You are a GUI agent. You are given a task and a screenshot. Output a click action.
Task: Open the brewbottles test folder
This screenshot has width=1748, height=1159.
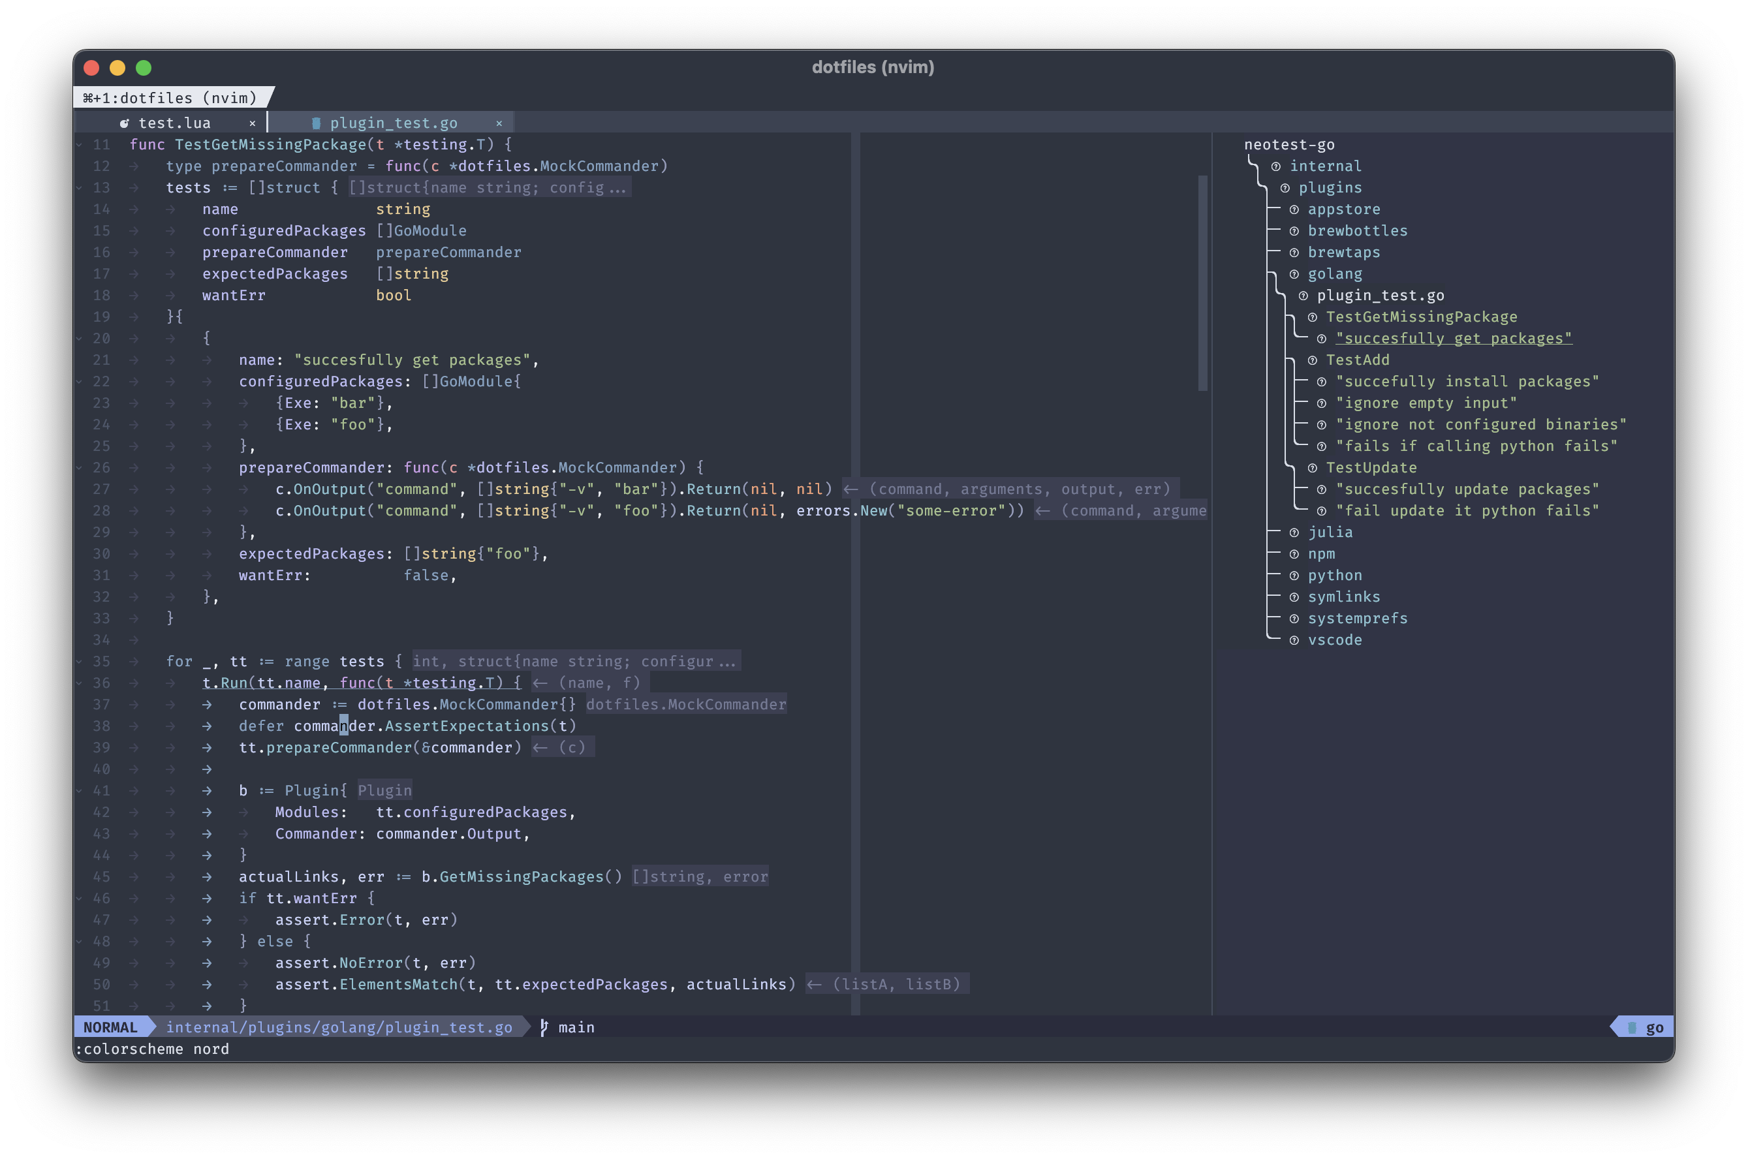[1358, 230]
